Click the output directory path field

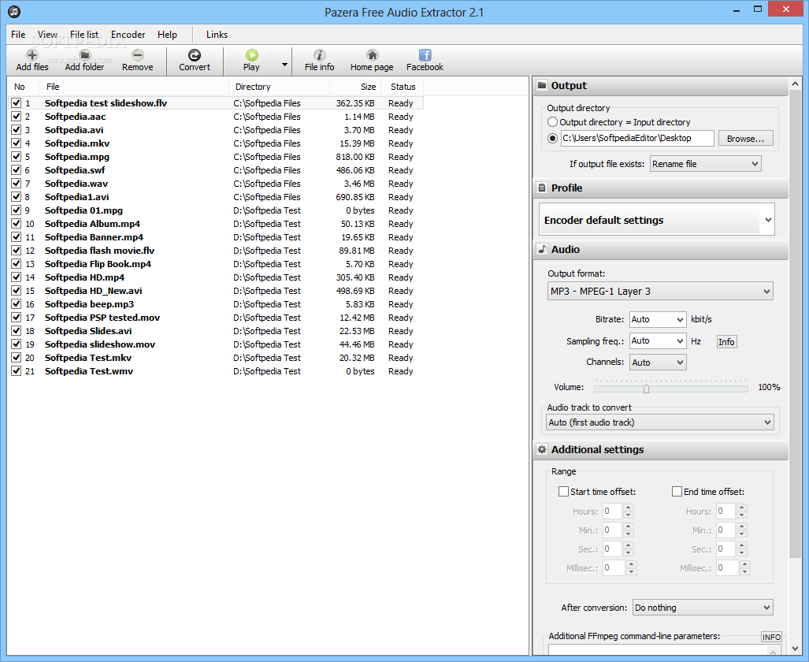click(x=638, y=139)
